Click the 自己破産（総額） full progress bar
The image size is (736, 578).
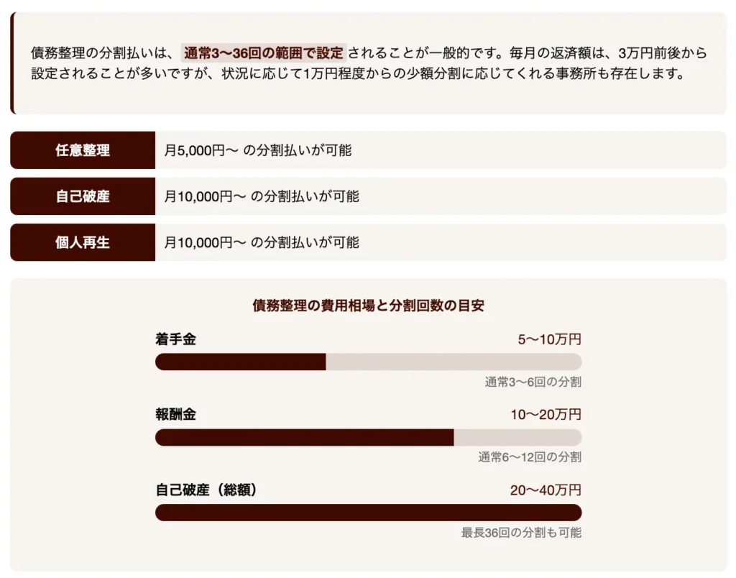[x=368, y=513]
